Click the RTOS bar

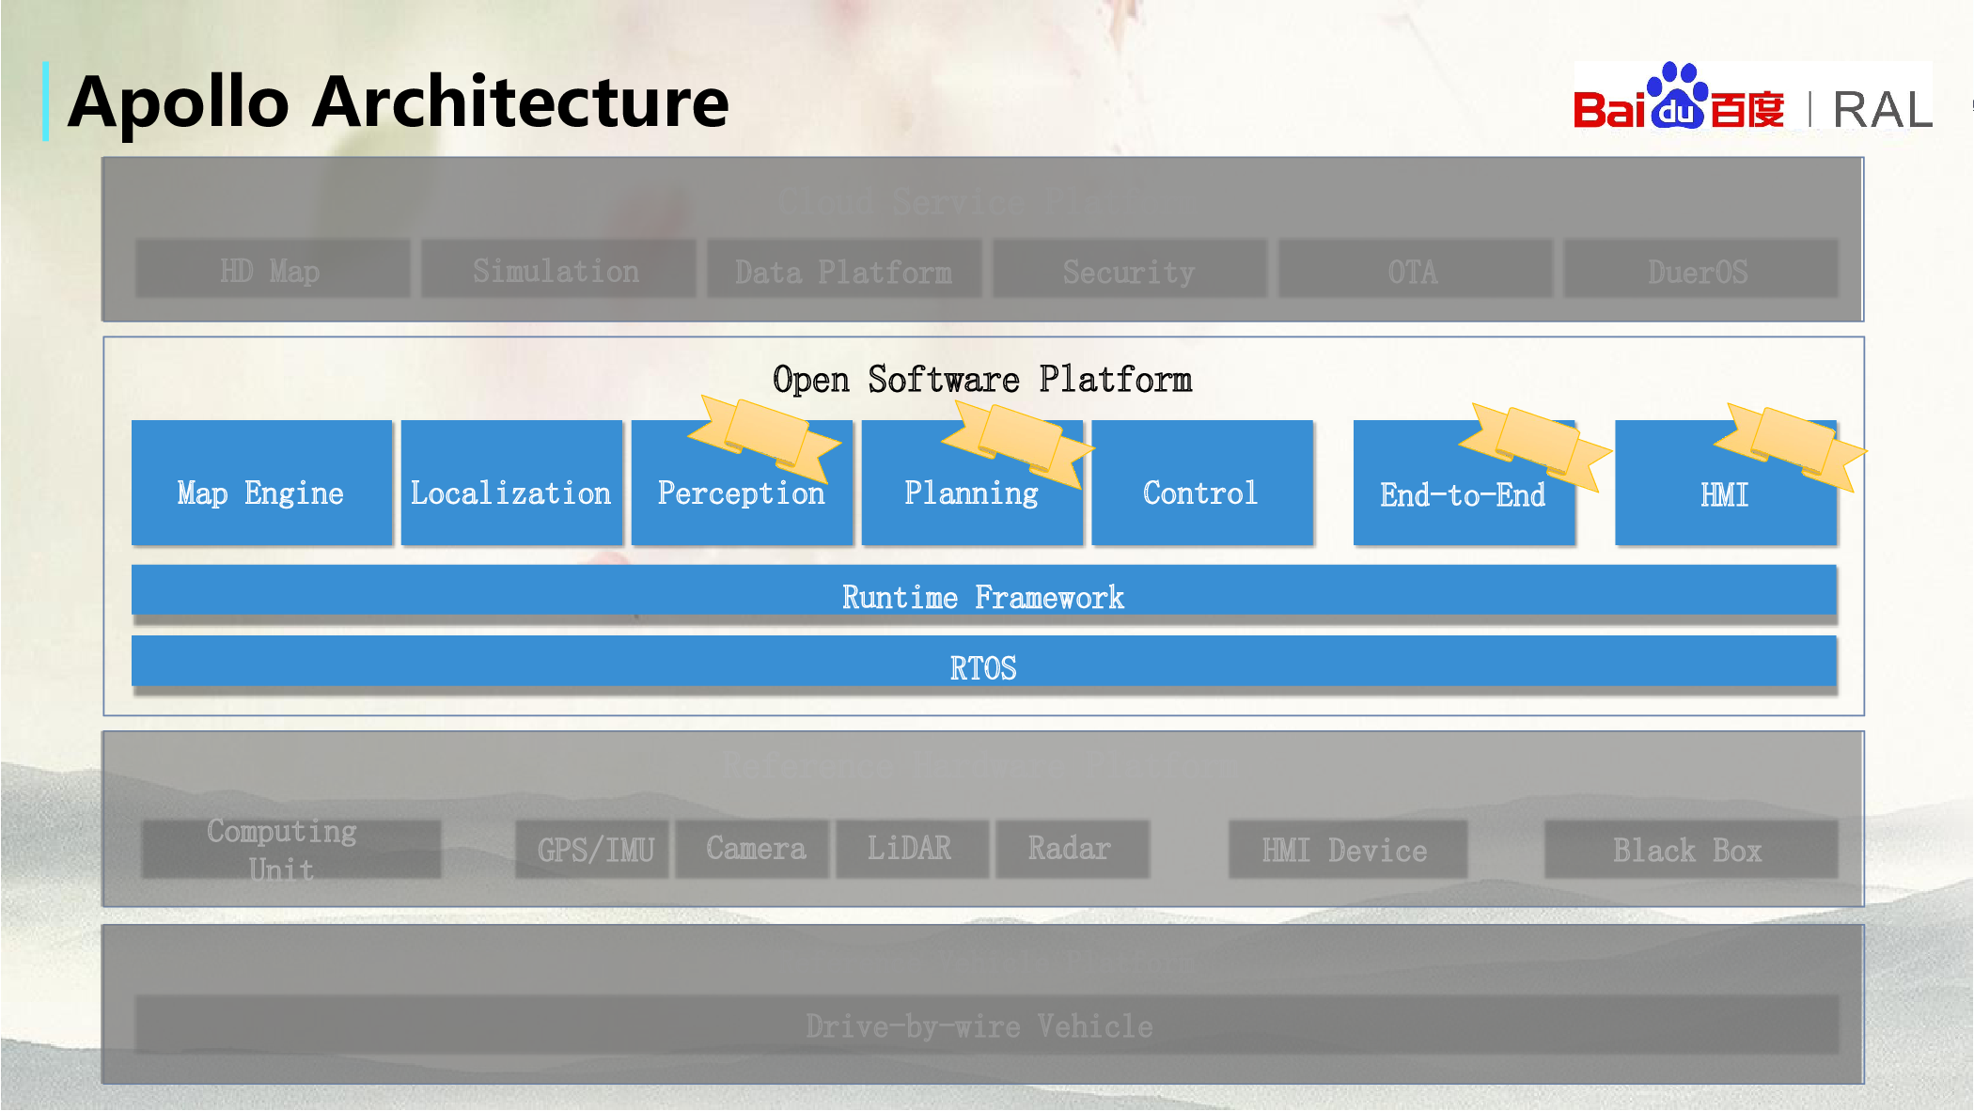pyautogui.click(x=984, y=661)
